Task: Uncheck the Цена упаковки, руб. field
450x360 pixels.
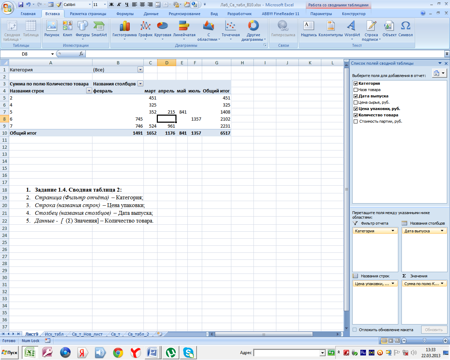Action: click(x=355, y=109)
